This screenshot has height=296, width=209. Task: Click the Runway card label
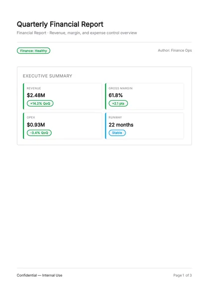click(115, 117)
